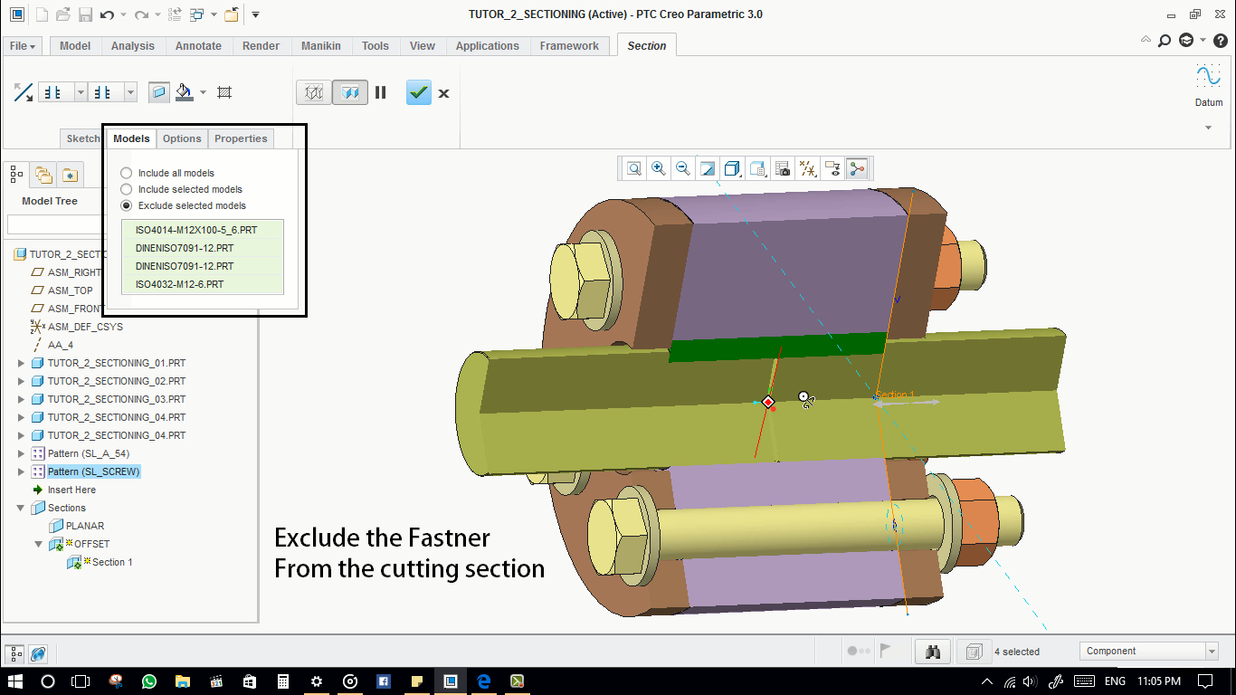Viewport: 1236px width, 695px height.
Task: Click the zoom in magnifier icon
Action: 659,168
